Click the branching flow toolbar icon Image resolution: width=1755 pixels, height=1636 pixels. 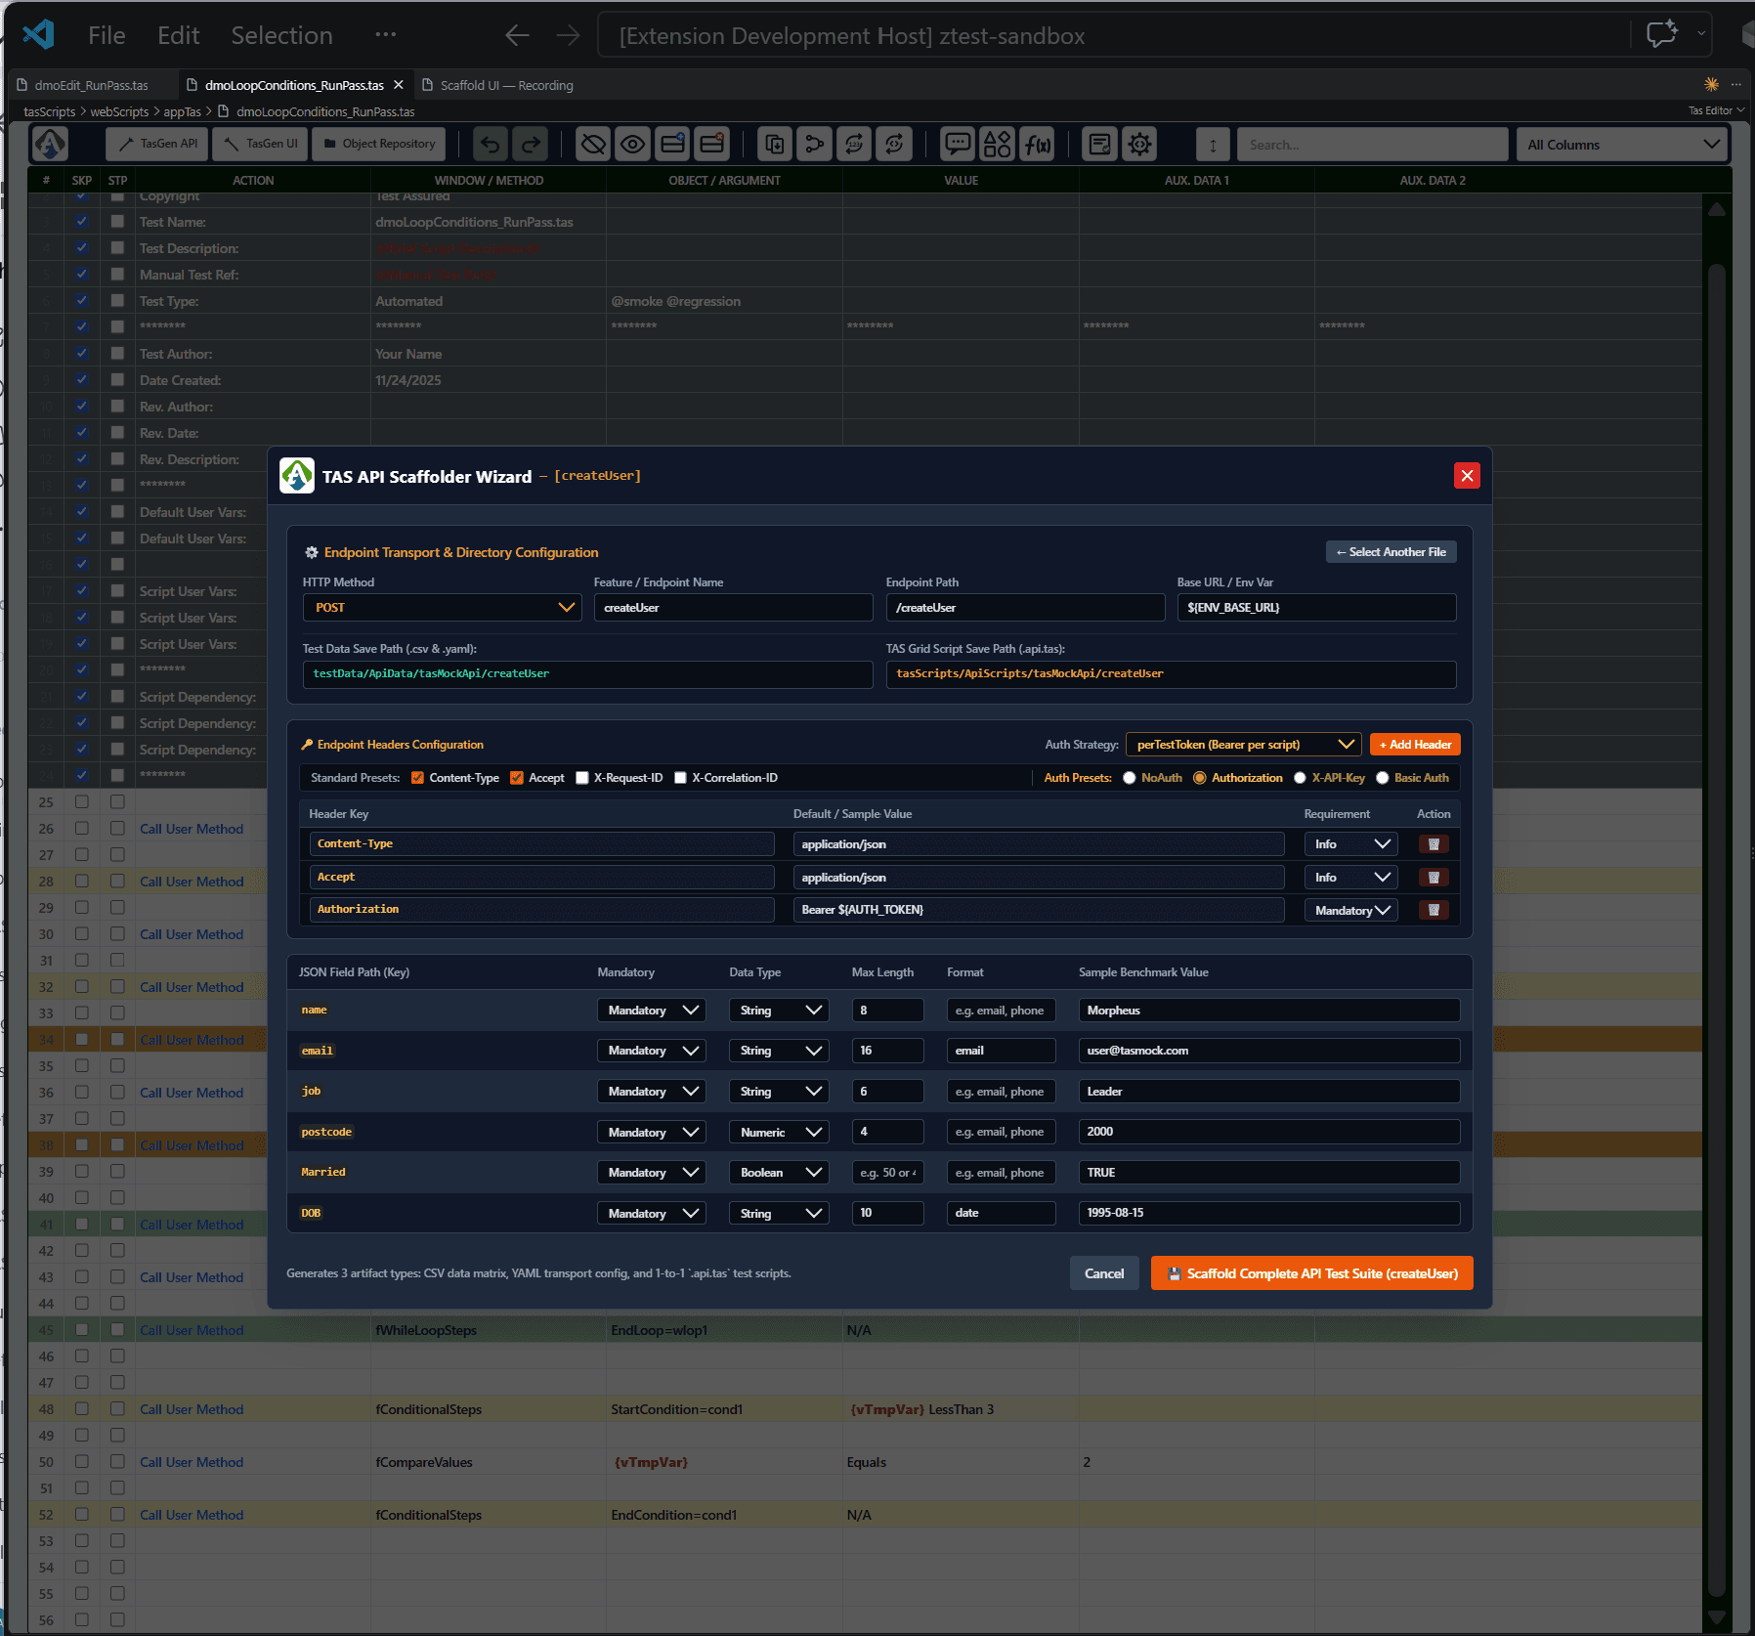pos(814,145)
